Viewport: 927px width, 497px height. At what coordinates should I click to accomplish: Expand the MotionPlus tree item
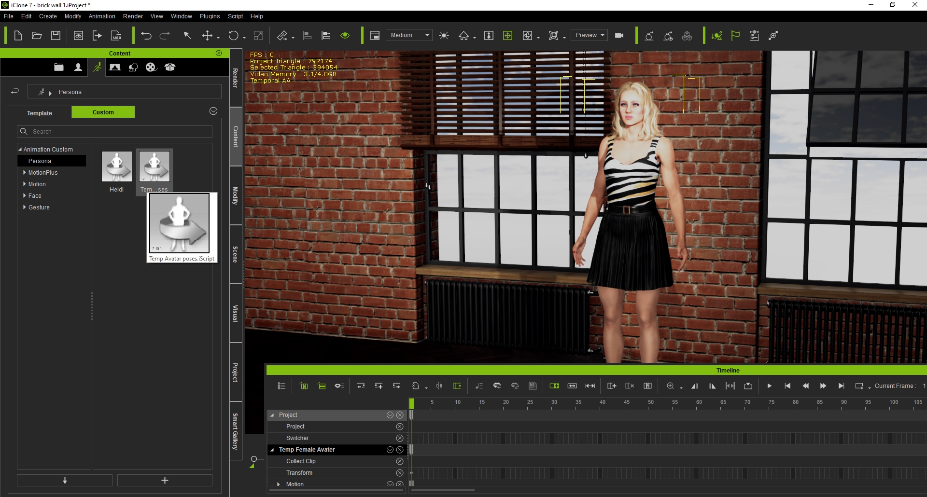click(25, 172)
